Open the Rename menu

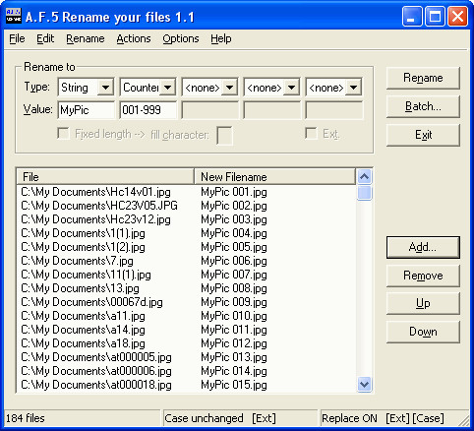(x=86, y=38)
